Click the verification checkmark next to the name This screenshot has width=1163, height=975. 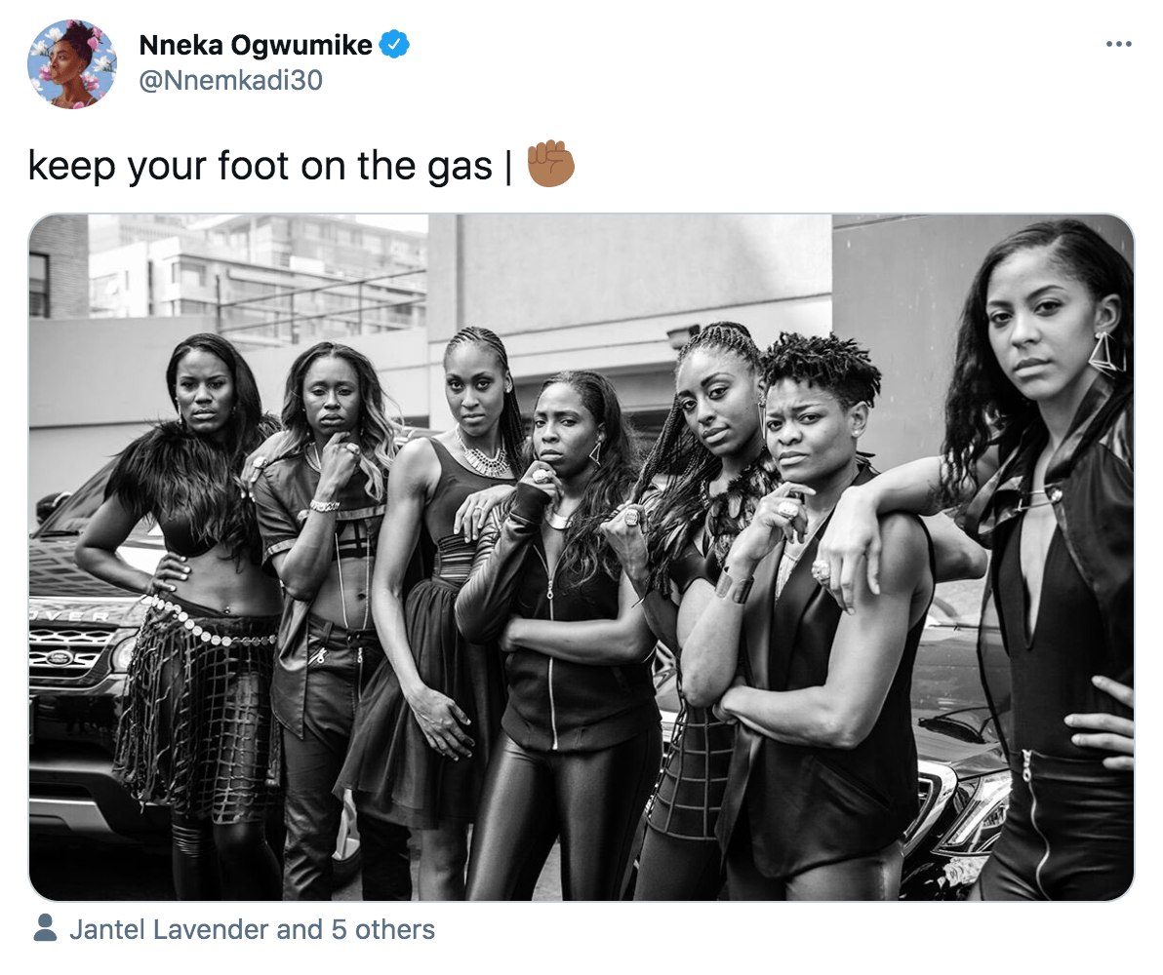[x=395, y=44]
